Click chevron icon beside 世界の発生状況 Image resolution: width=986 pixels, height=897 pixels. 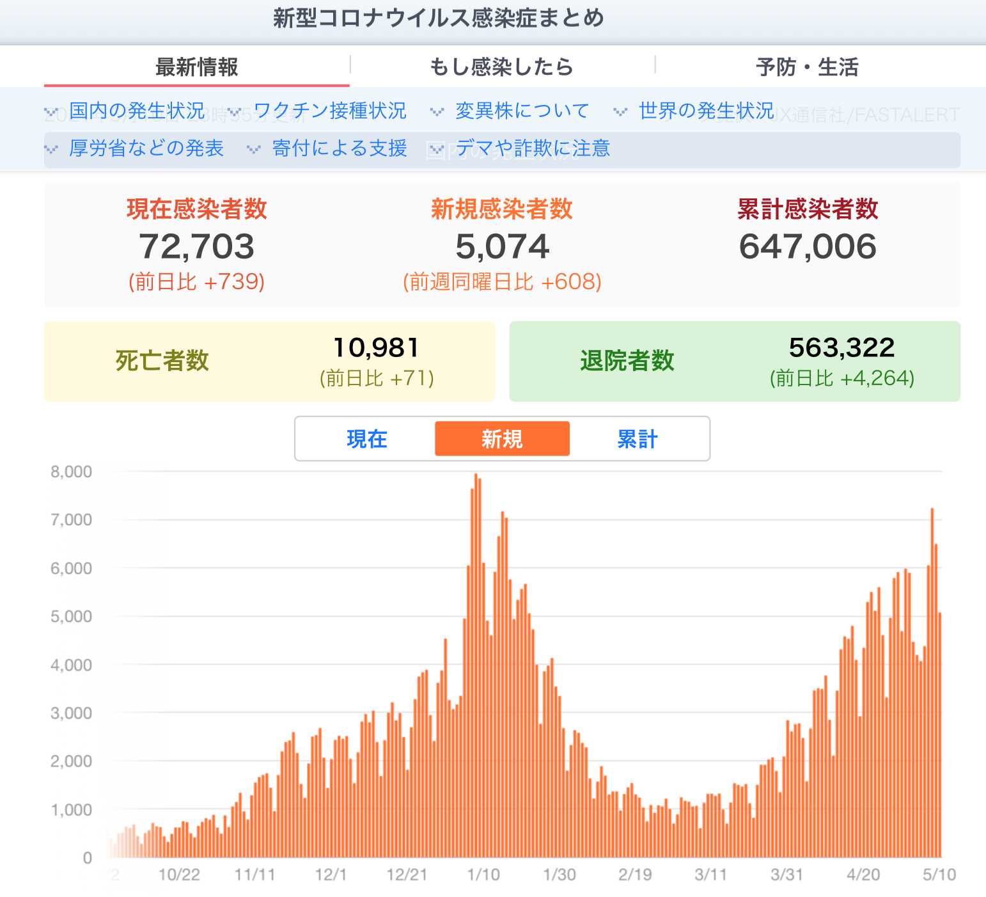pos(620,113)
